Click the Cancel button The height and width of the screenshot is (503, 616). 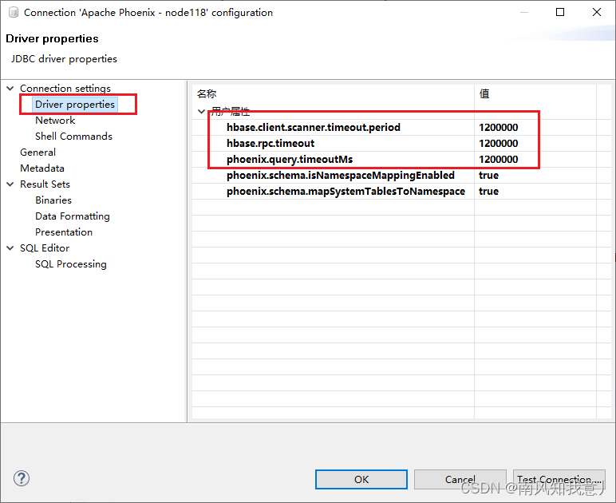click(x=460, y=479)
